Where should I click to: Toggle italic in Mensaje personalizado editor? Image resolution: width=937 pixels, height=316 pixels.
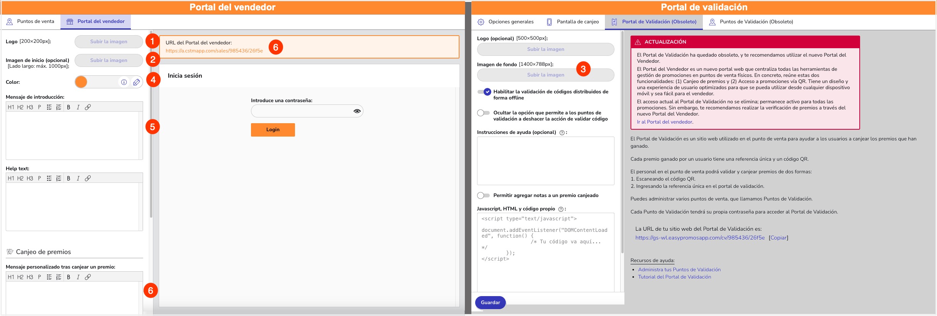pos(78,277)
